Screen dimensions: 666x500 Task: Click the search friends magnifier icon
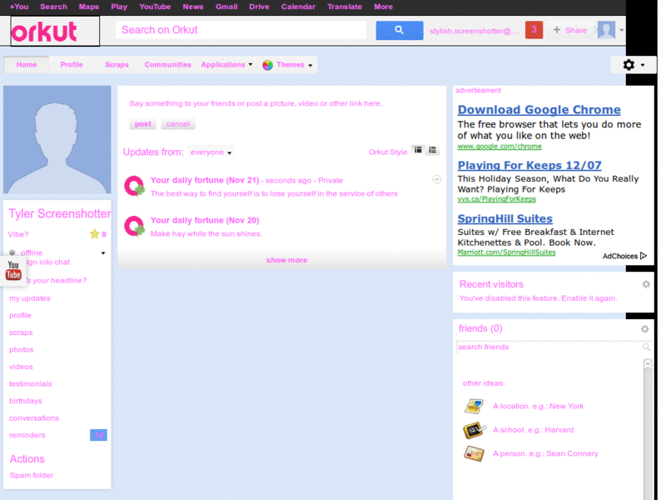point(646,347)
